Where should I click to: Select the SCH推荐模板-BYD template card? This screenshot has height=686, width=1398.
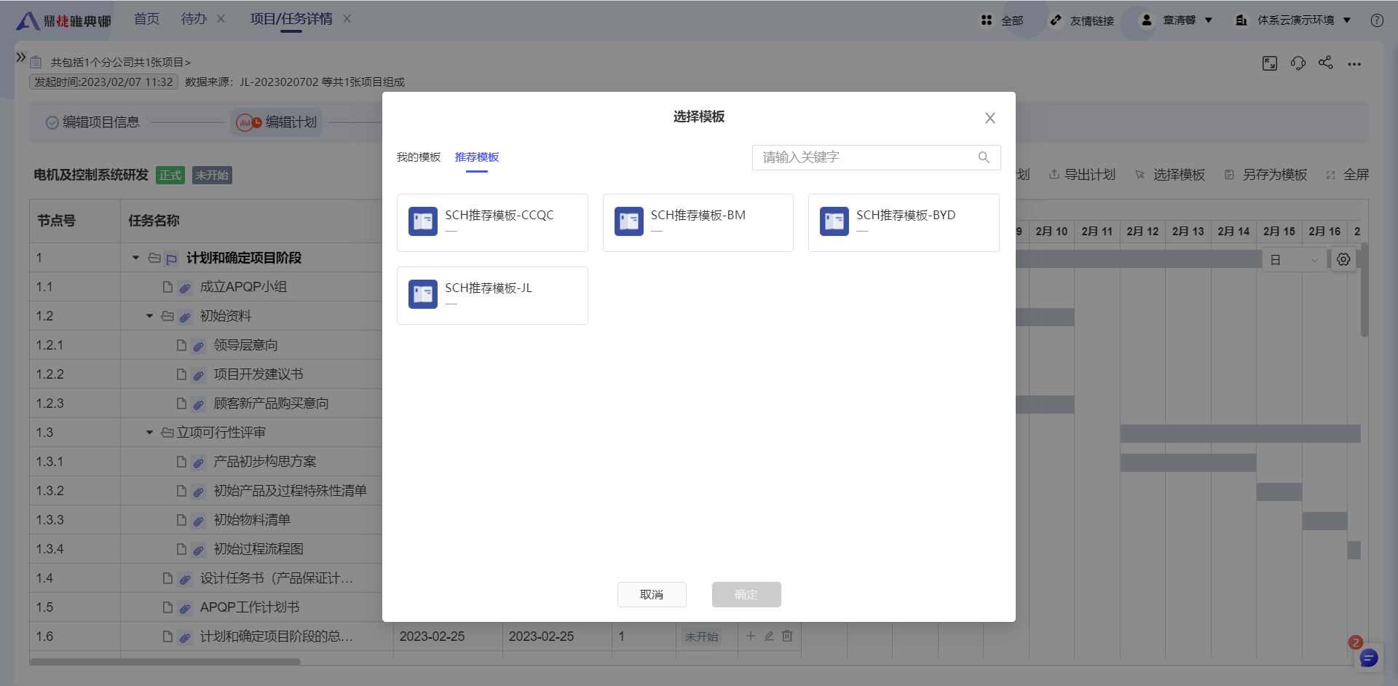904,223
